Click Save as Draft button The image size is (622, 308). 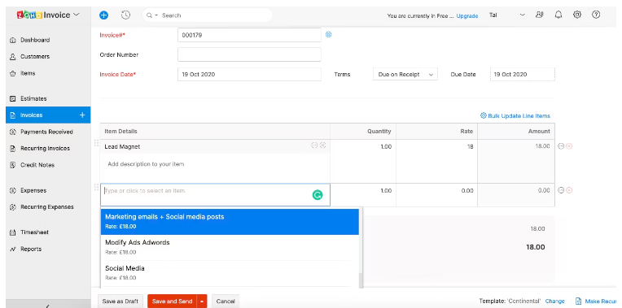pyautogui.click(x=120, y=301)
